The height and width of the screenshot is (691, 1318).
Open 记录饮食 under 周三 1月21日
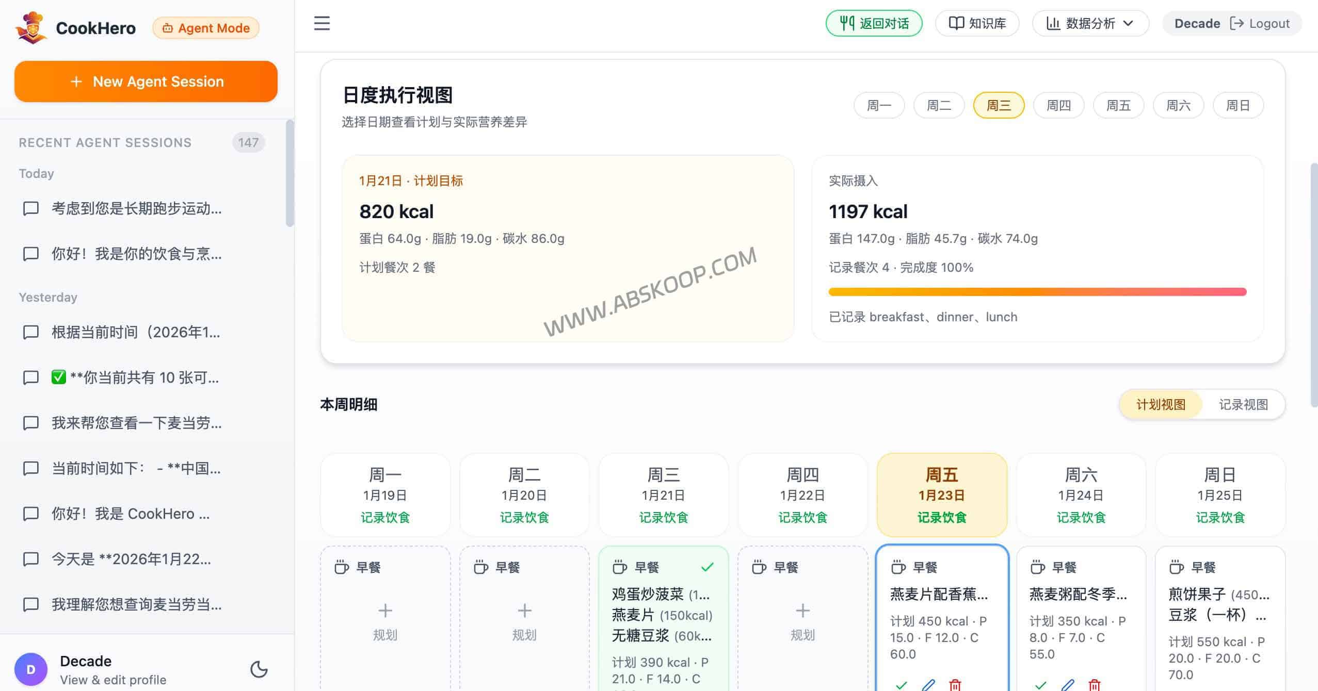click(663, 518)
